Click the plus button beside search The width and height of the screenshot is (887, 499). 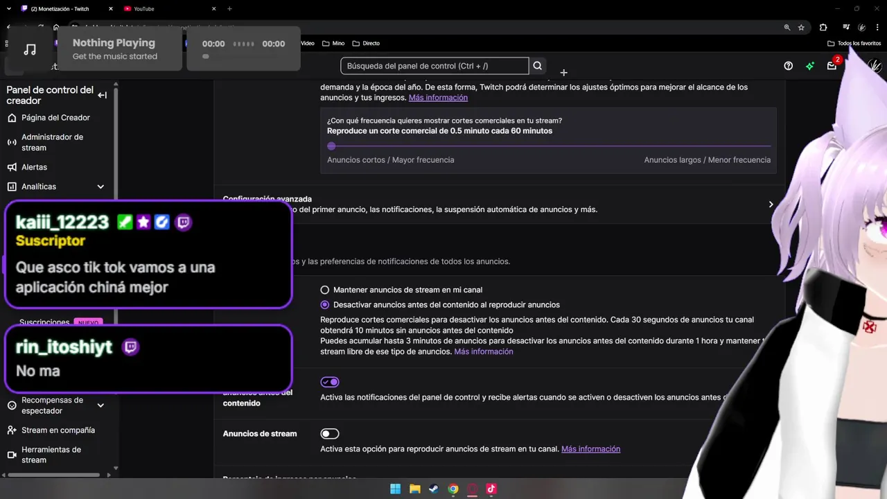[x=563, y=72]
